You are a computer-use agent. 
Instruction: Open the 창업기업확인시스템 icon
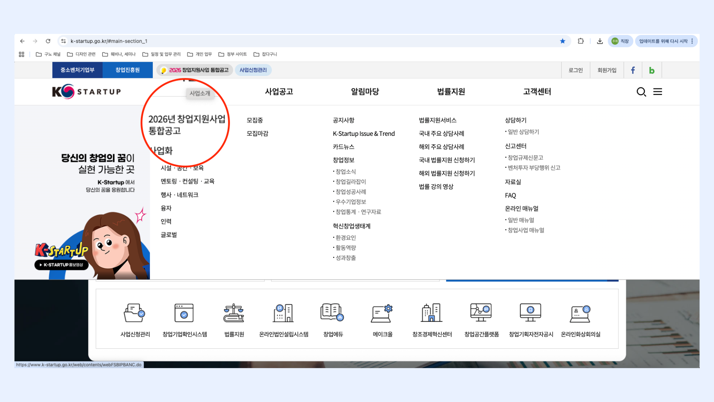(184, 313)
